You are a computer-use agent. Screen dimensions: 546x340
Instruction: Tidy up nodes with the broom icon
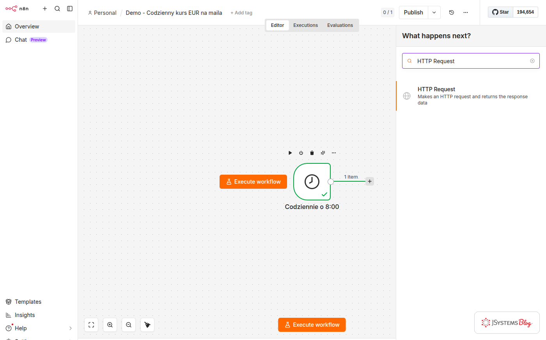[147, 325]
